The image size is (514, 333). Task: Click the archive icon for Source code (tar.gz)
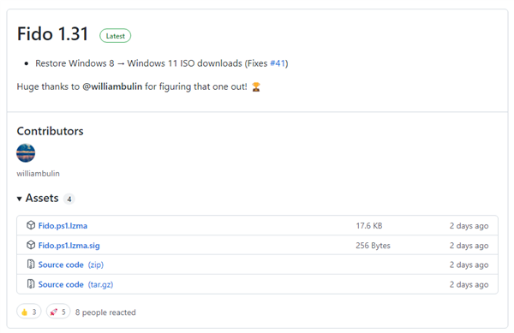[31, 284]
